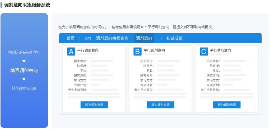Screen dimensions: 271x130
Task: Click 研究方向 label in card A
Action: click(x=81, y=76)
